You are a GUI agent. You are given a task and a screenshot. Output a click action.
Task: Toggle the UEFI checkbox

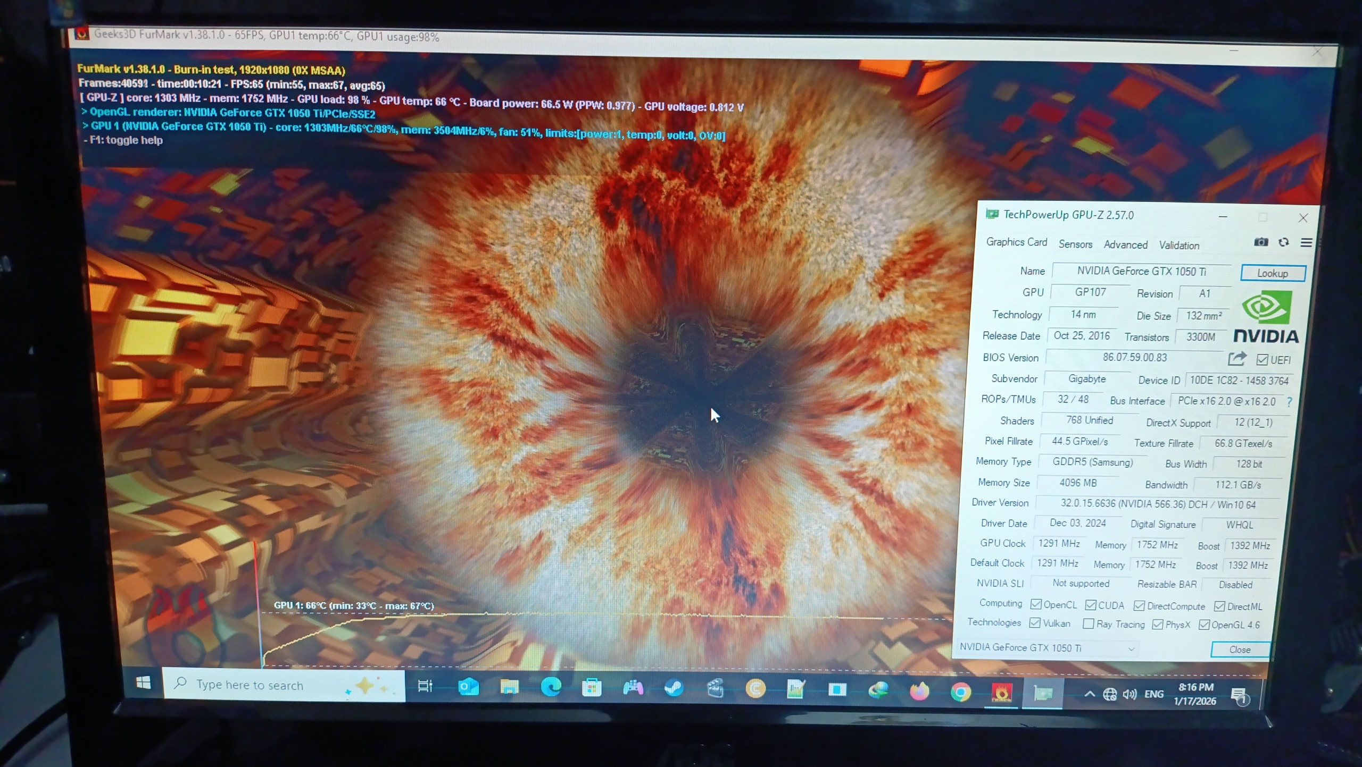point(1261,360)
